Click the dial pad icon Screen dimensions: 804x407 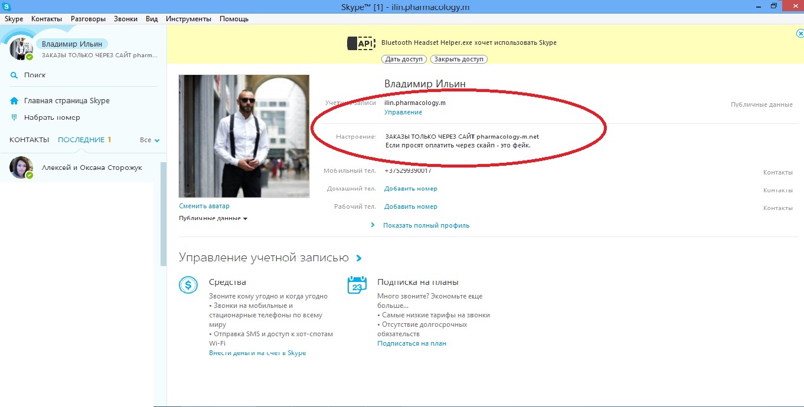point(14,117)
